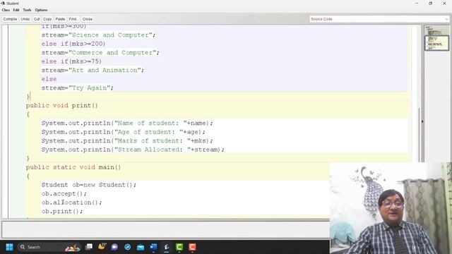Open the purple video chat taskbar app
Viewport: 452px width, 254px height.
(114, 247)
